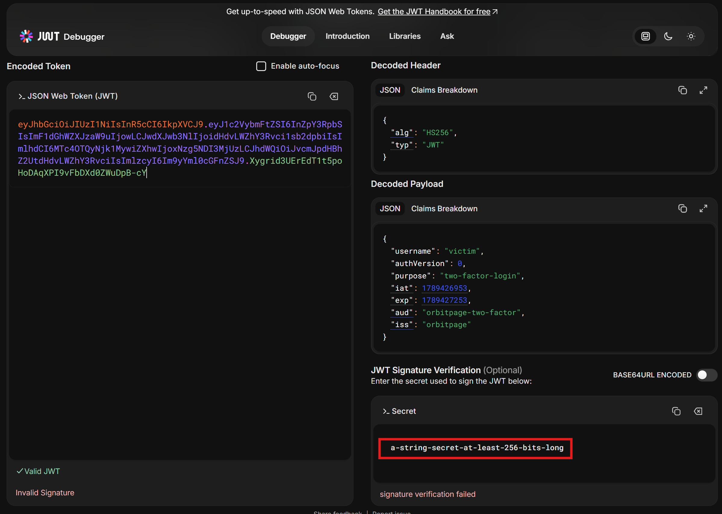
Task: Click the signature verification failed message
Action: click(428, 494)
